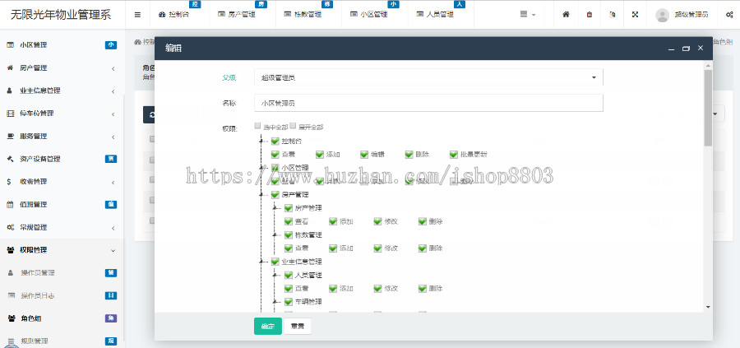Click the trash/clear cache icon in top bar

coord(590,15)
